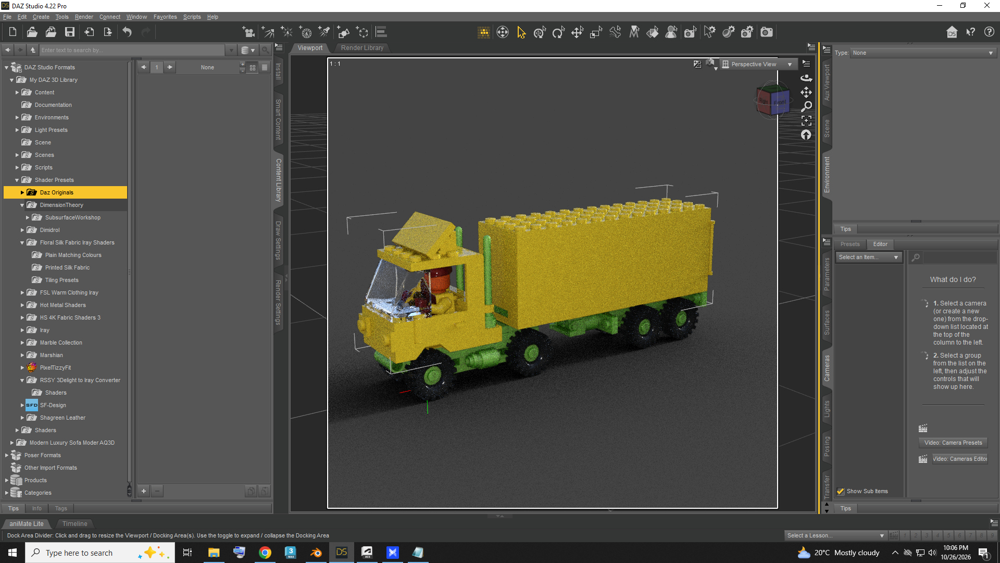The width and height of the screenshot is (1000, 563).
Task: Click the content search text field
Action: pos(132,50)
